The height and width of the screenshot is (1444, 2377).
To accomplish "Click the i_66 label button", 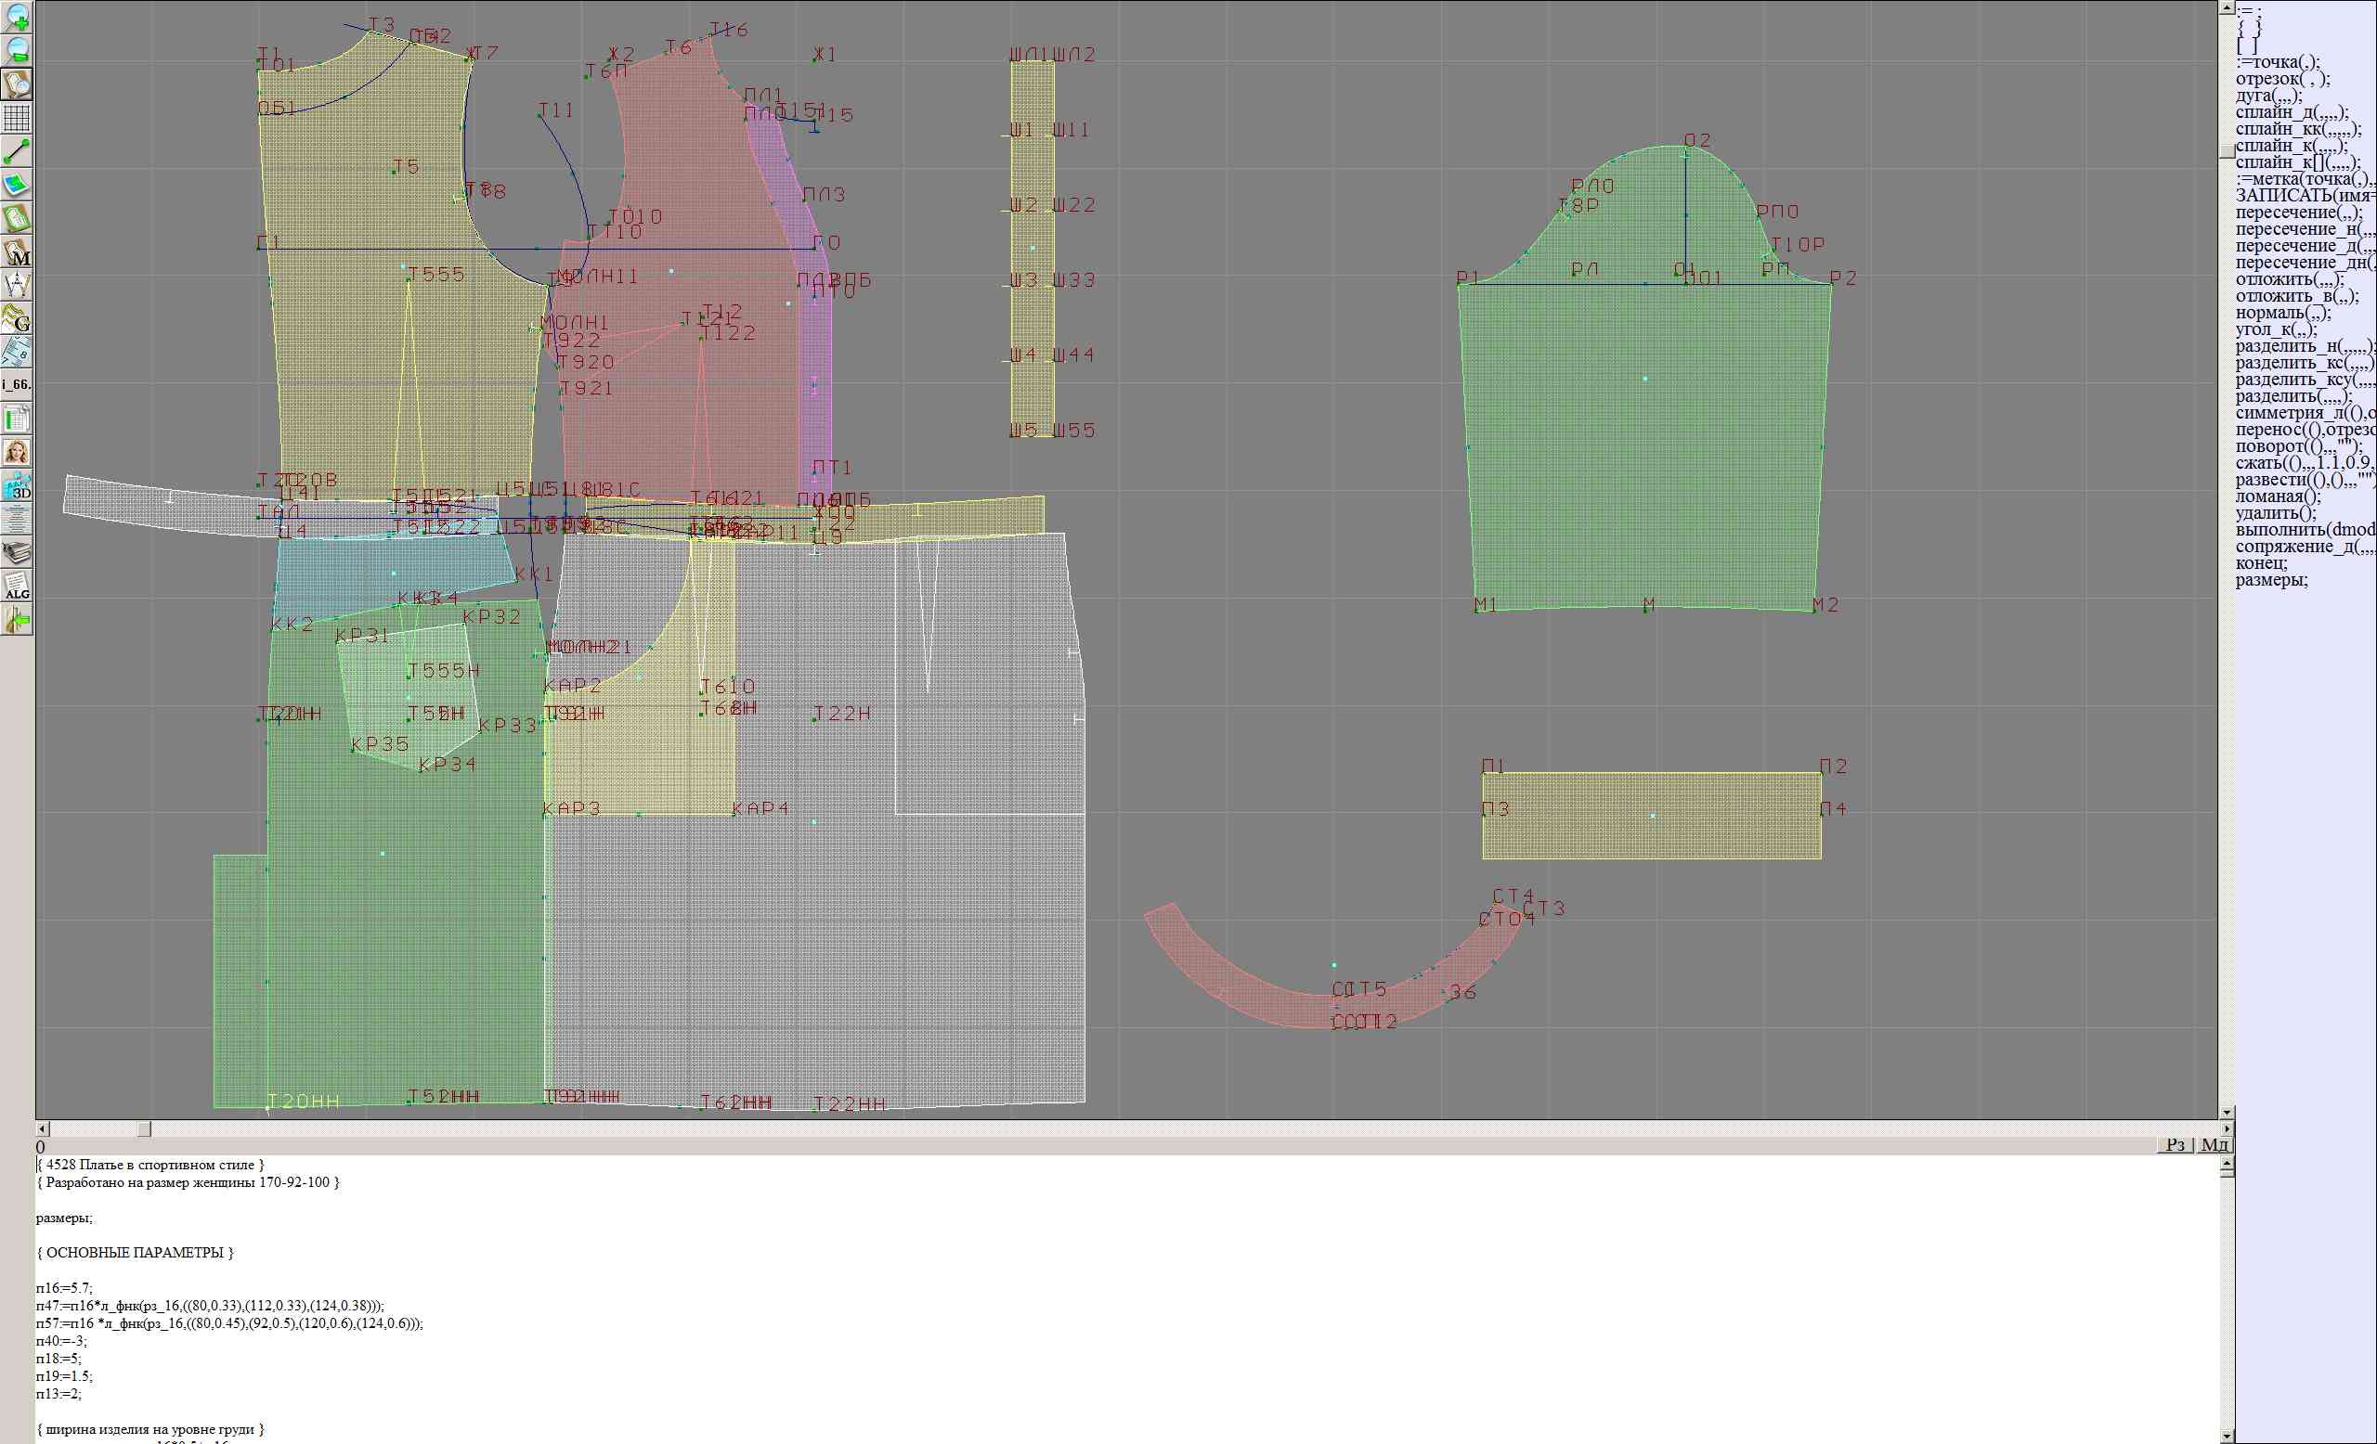I will click(18, 384).
